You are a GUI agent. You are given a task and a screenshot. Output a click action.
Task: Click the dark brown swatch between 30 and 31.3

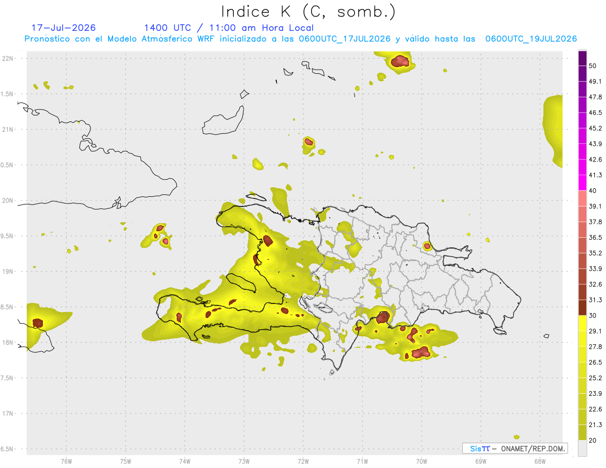[x=583, y=307]
